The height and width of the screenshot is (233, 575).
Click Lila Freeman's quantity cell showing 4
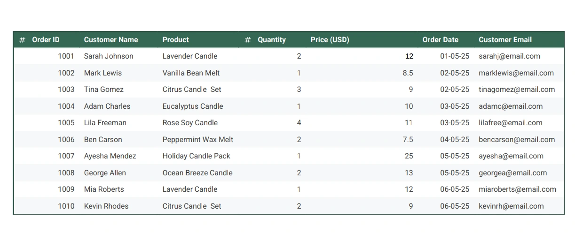pos(299,123)
